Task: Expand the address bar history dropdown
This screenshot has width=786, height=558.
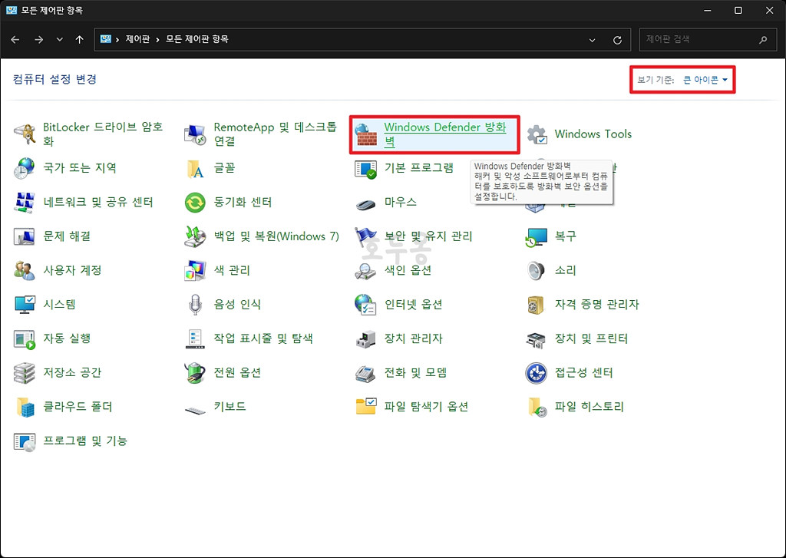Action: coord(592,40)
